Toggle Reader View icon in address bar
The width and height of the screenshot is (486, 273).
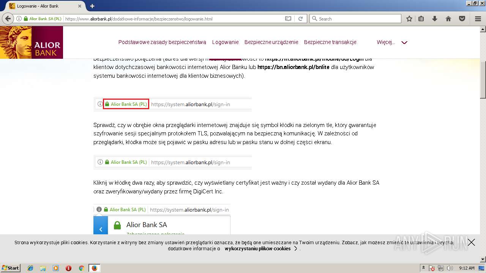point(288,19)
